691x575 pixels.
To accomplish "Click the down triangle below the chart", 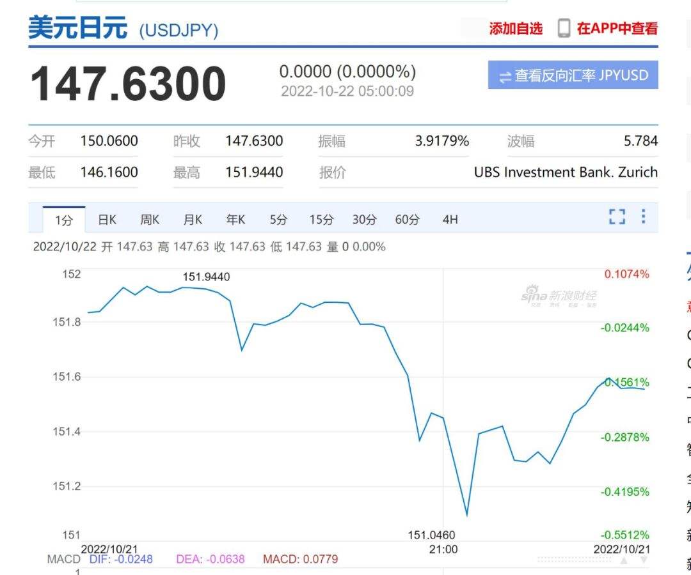I will (644, 560).
